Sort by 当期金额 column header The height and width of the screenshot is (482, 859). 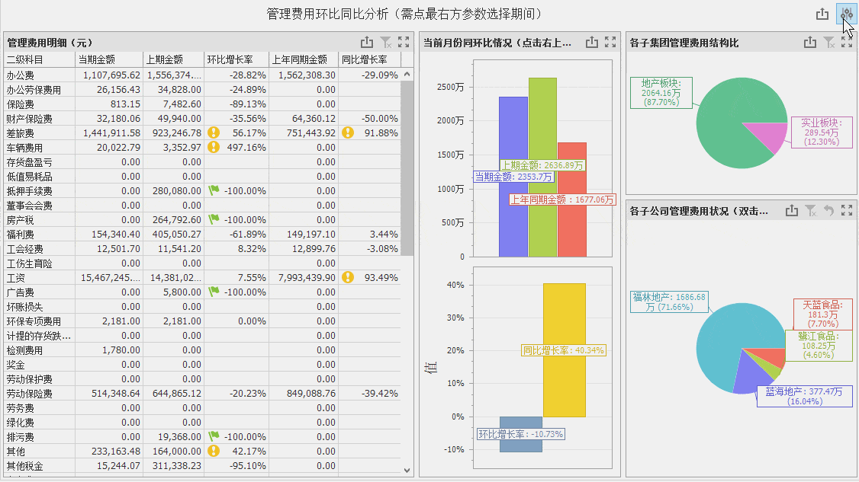pyautogui.click(x=109, y=59)
